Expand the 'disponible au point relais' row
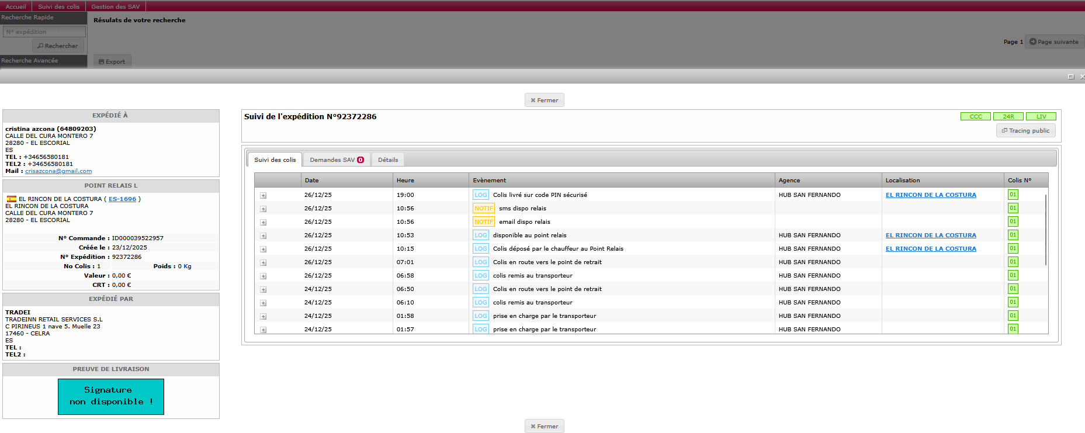The image size is (1085, 433). tap(264, 236)
